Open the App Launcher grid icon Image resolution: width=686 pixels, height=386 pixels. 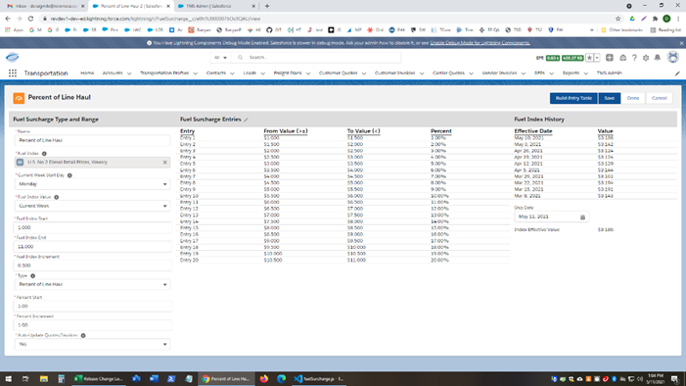pyautogui.click(x=13, y=73)
